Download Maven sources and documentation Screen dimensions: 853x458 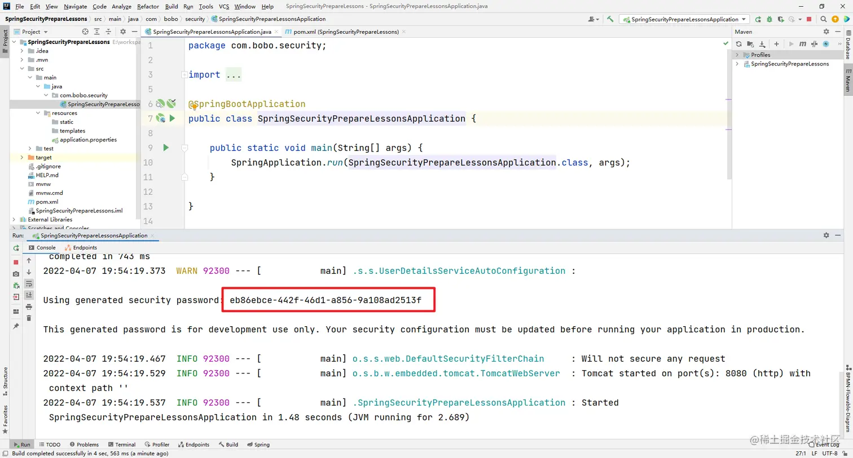[x=762, y=44]
